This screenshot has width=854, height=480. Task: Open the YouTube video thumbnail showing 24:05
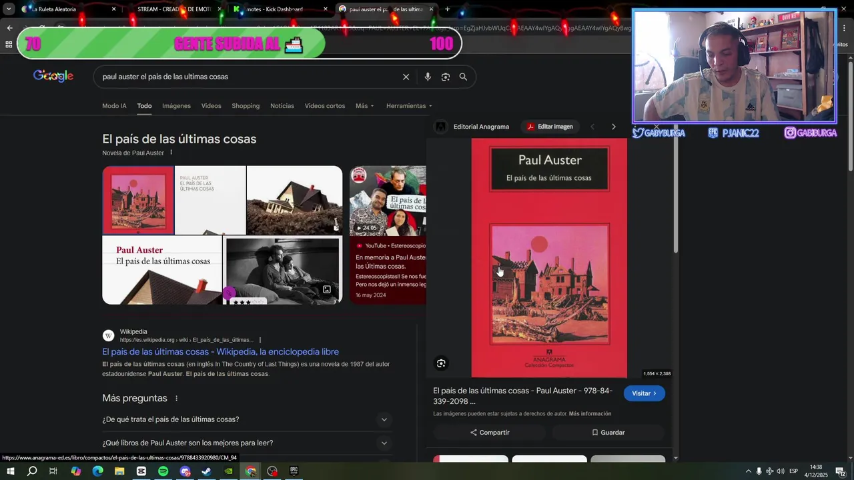coord(388,201)
